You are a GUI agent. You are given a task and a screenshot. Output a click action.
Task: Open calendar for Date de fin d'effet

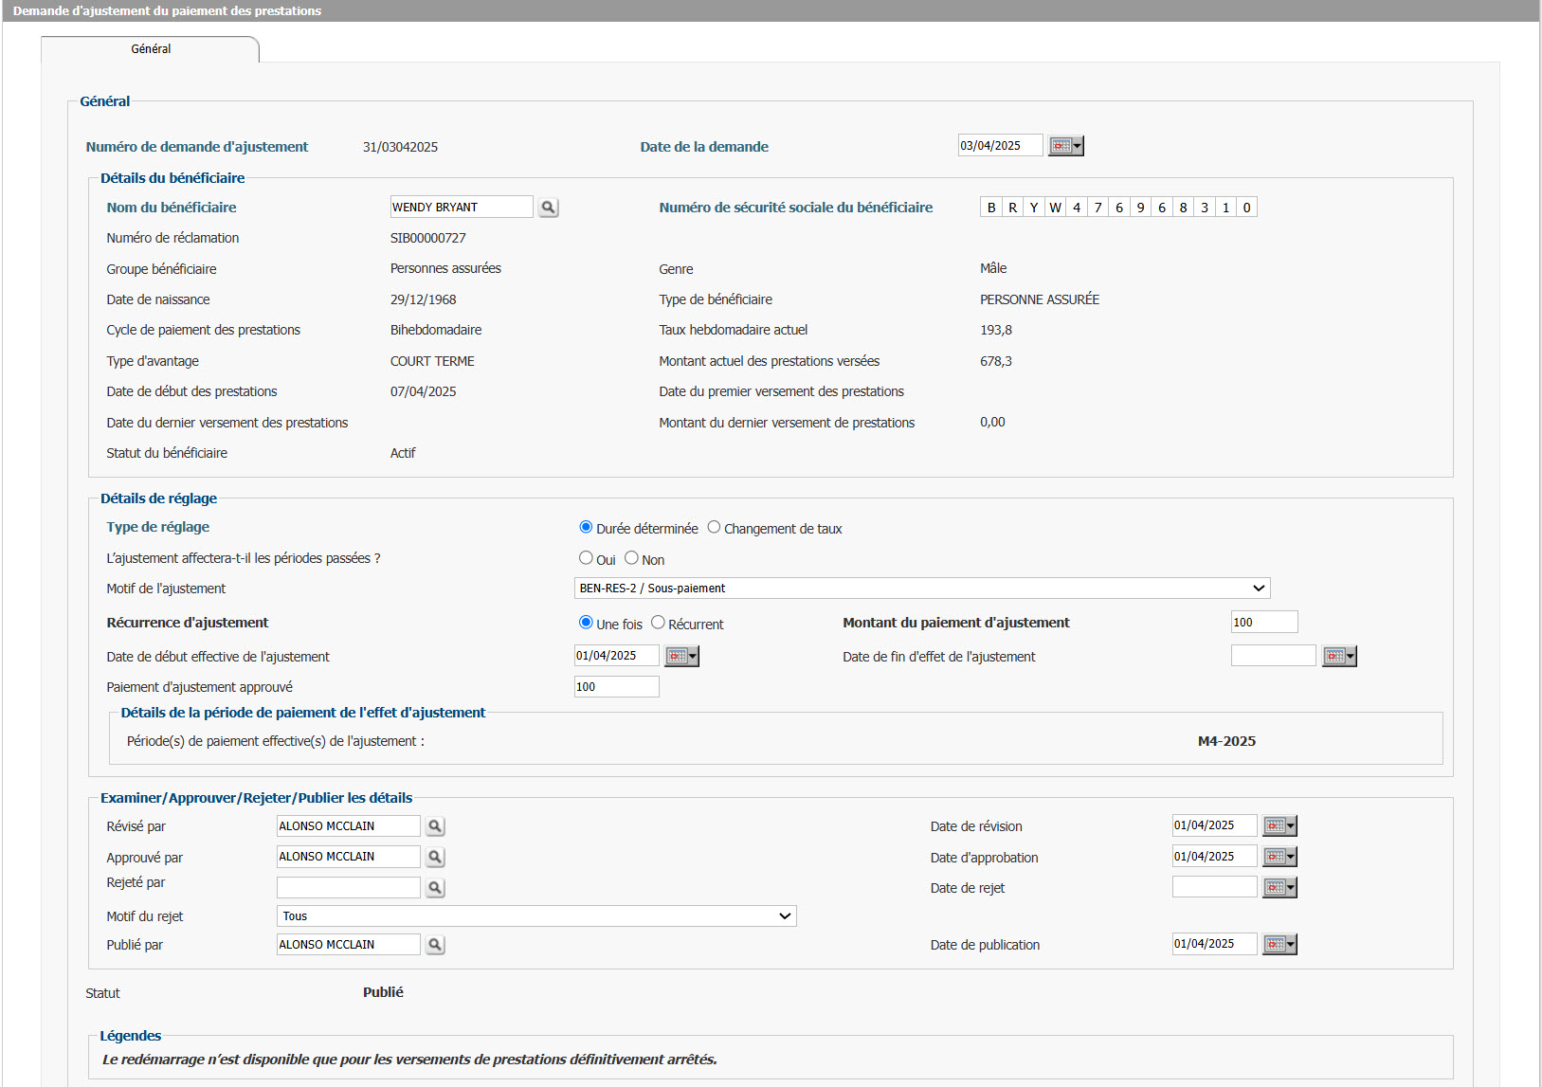click(x=1339, y=656)
